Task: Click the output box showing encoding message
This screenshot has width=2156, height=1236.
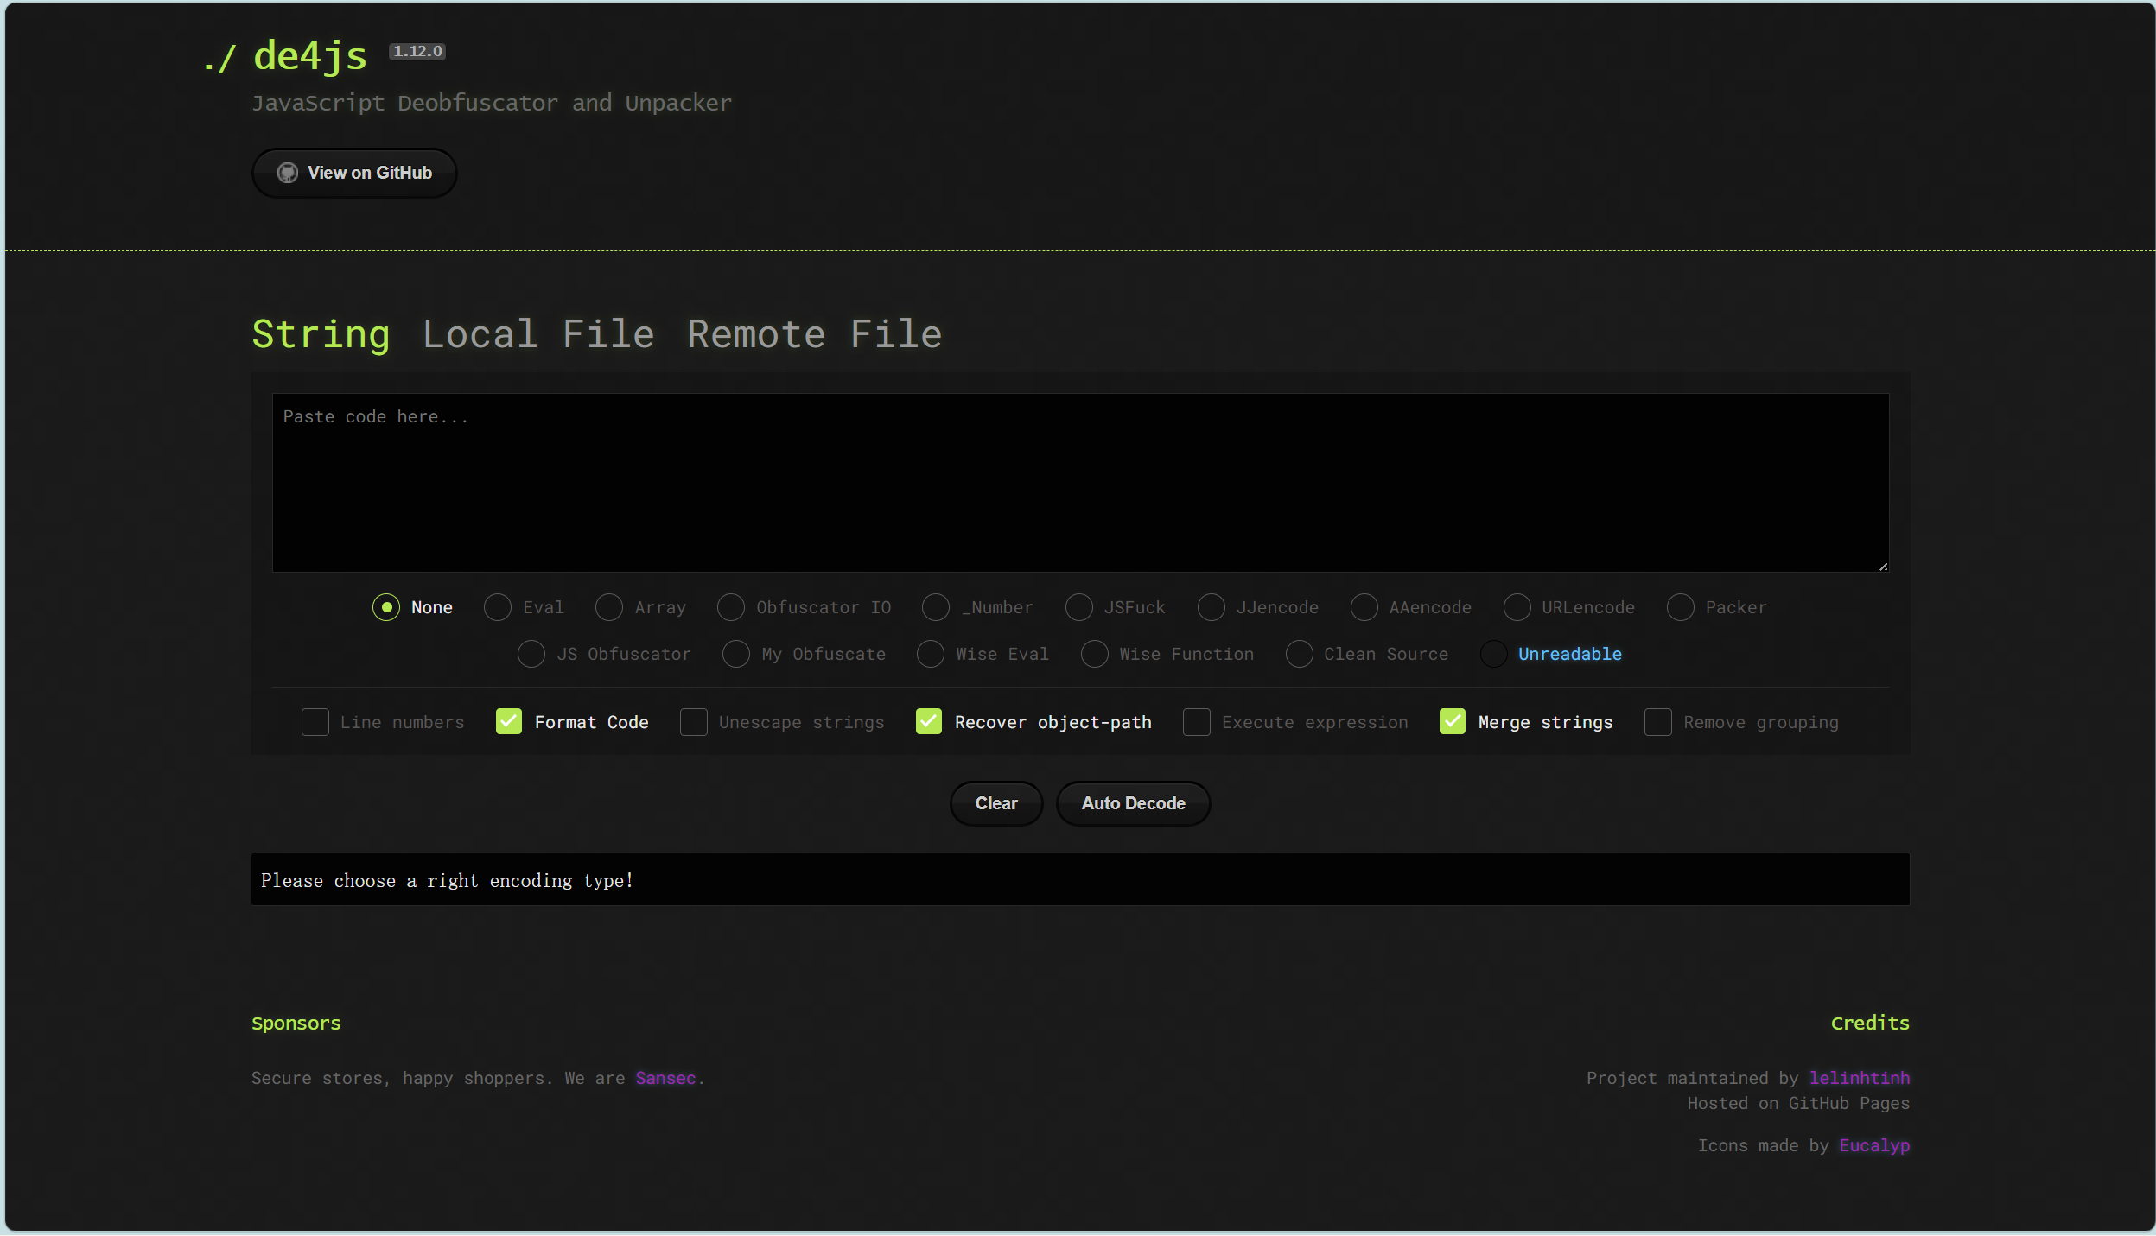Action: pyautogui.click(x=1080, y=879)
